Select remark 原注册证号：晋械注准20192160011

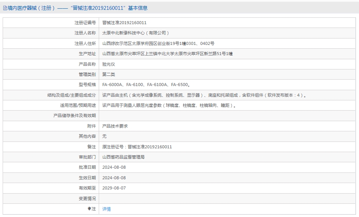coord(137,147)
